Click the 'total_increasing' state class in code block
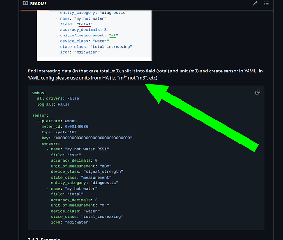 102,217
